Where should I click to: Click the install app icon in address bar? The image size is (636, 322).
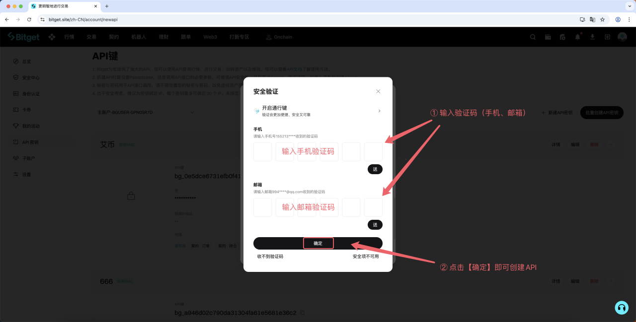583,19
